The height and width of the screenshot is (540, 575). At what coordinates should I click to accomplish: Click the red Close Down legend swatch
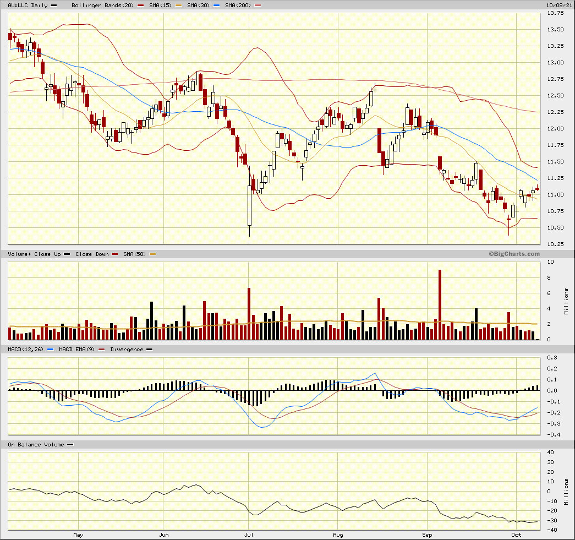(x=115, y=254)
